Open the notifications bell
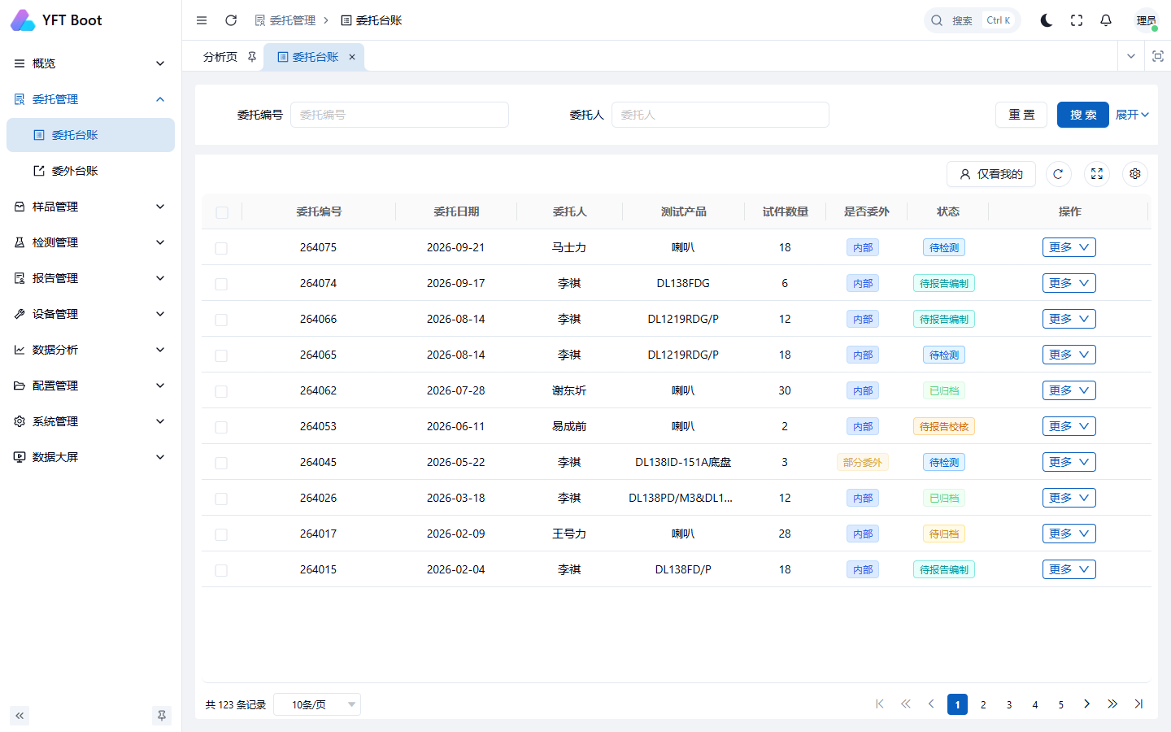This screenshot has width=1171, height=732. pos(1106,20)
